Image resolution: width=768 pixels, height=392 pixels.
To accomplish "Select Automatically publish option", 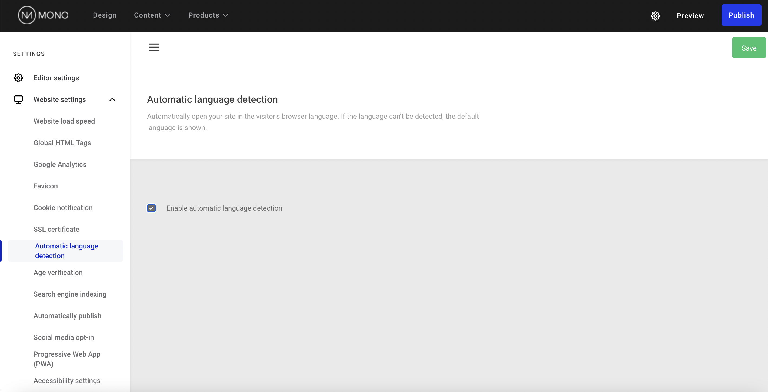I will 67,316.
